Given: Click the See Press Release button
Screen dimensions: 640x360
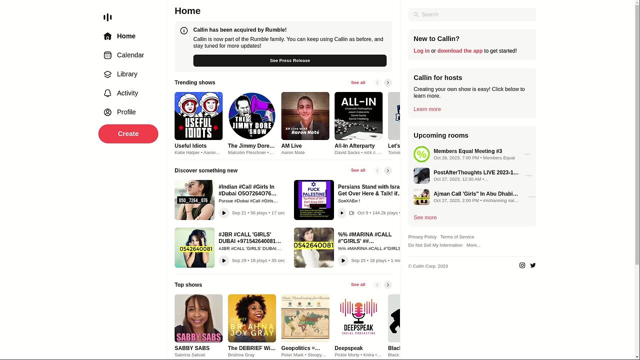Looking at the screenshot, I should coord(290,60).
